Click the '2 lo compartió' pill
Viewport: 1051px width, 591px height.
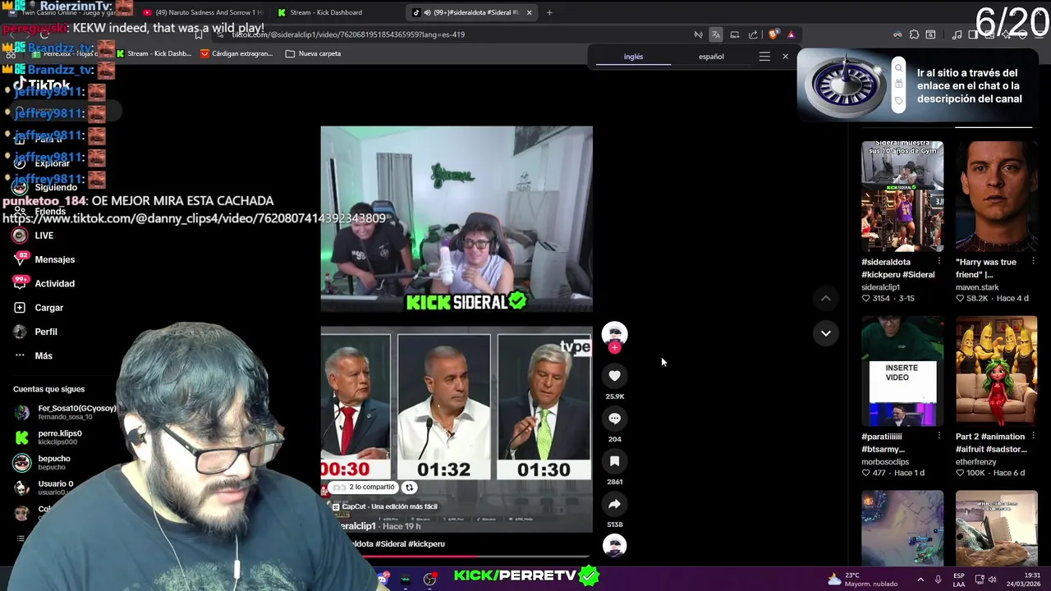[364, 487]
